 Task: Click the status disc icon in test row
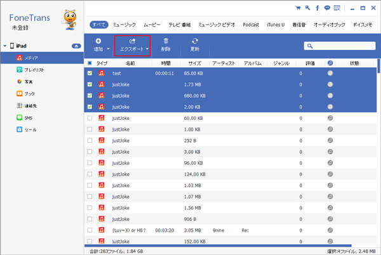(x=330, y=73)
